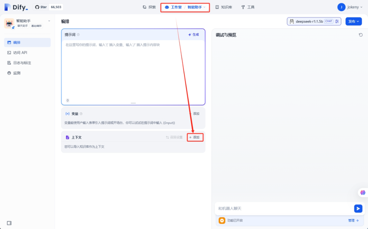Click the 发布 publish button
Screen dimensions: 368x229
click(353, 21)
